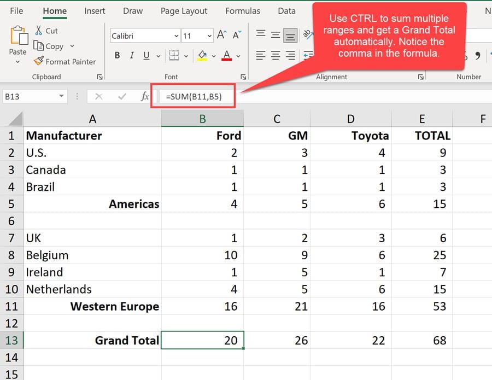This screenshot has width=492, height=380.
Task: Open Insert Function with the fx icon
Action: (144, 95)
